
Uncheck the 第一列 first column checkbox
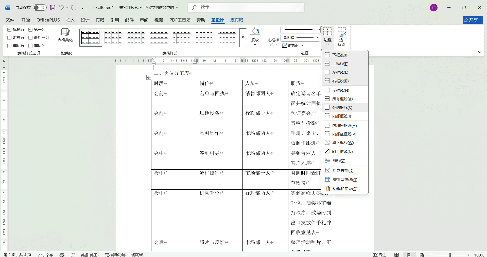pyautogui.click(x=30, y=30)
